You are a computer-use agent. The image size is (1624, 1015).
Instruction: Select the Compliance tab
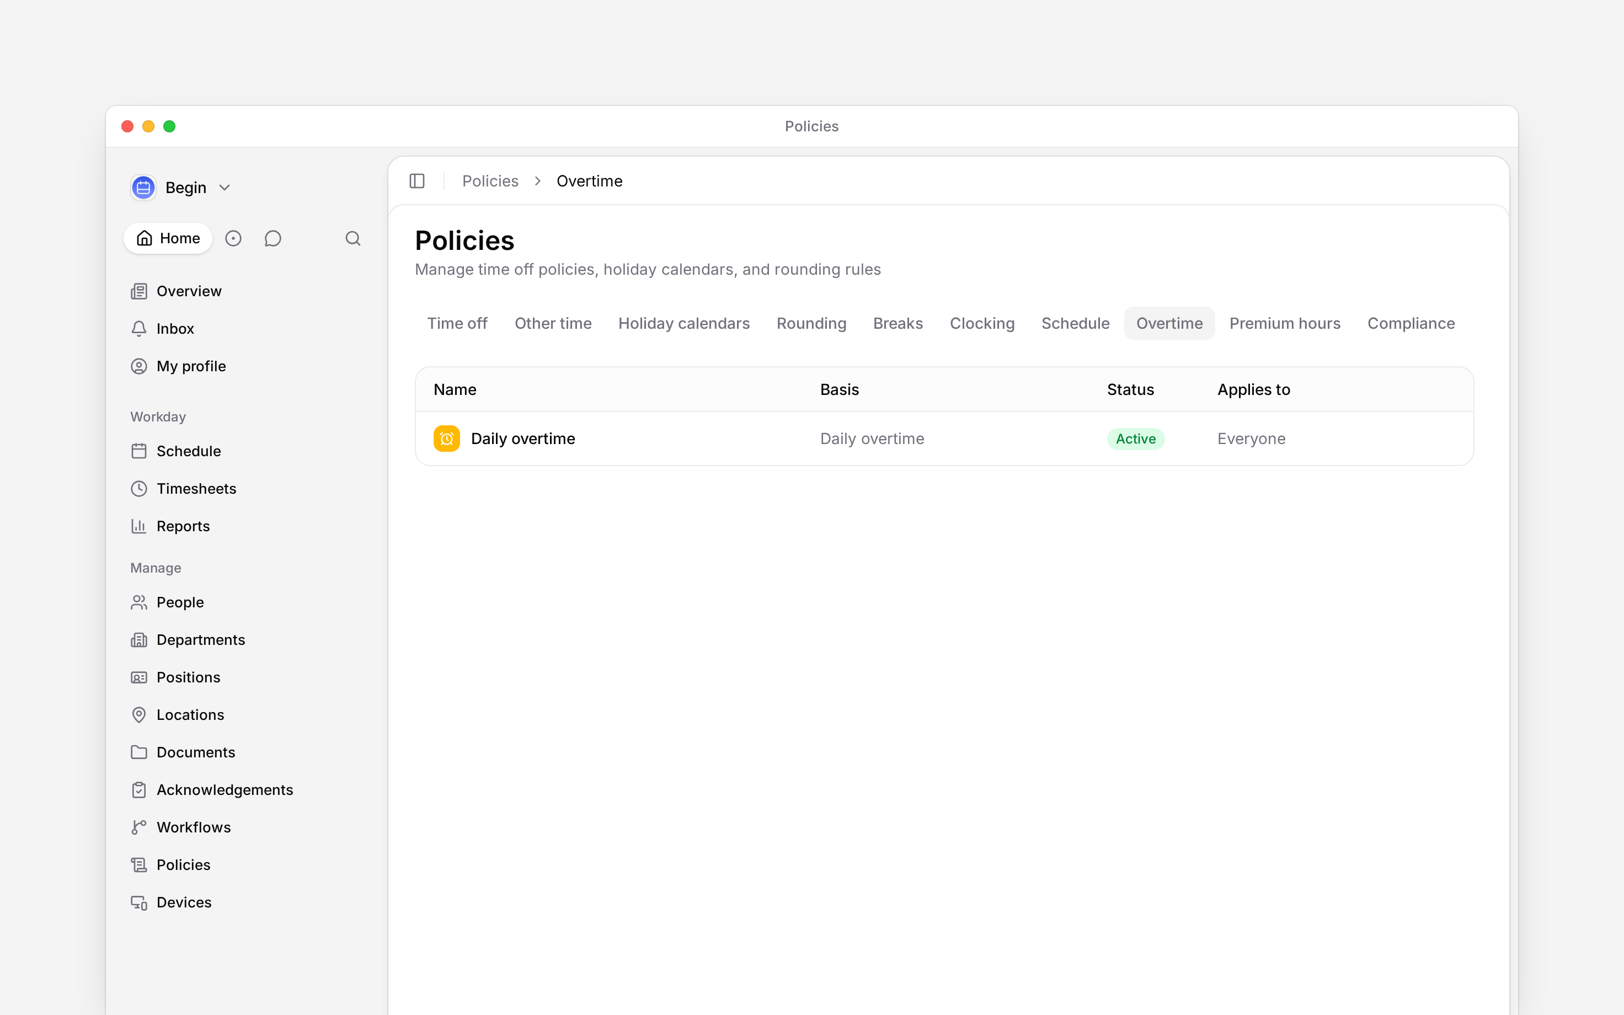1411,324
